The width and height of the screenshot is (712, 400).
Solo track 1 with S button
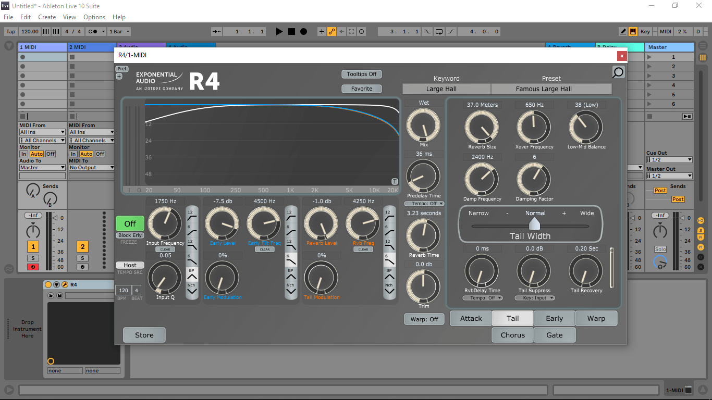click(x=33, y=258)
